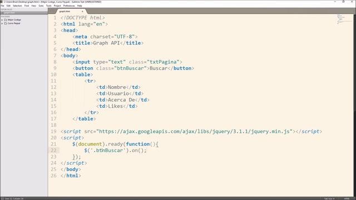The height and width of the screenshot is (200, 356).
Task: Click the jquery.min.js URL on line 19
Action: 194,132
